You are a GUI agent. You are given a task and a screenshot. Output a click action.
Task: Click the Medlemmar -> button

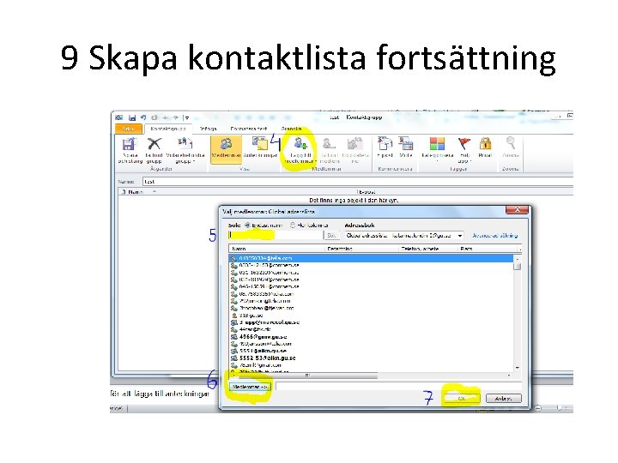[x=250, y=387]
